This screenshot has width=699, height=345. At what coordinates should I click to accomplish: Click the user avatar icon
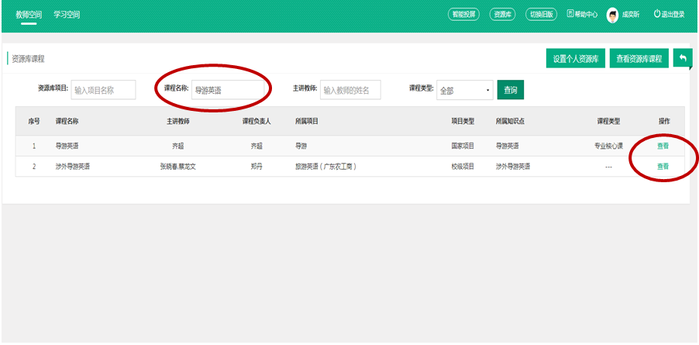pos(612,14)
